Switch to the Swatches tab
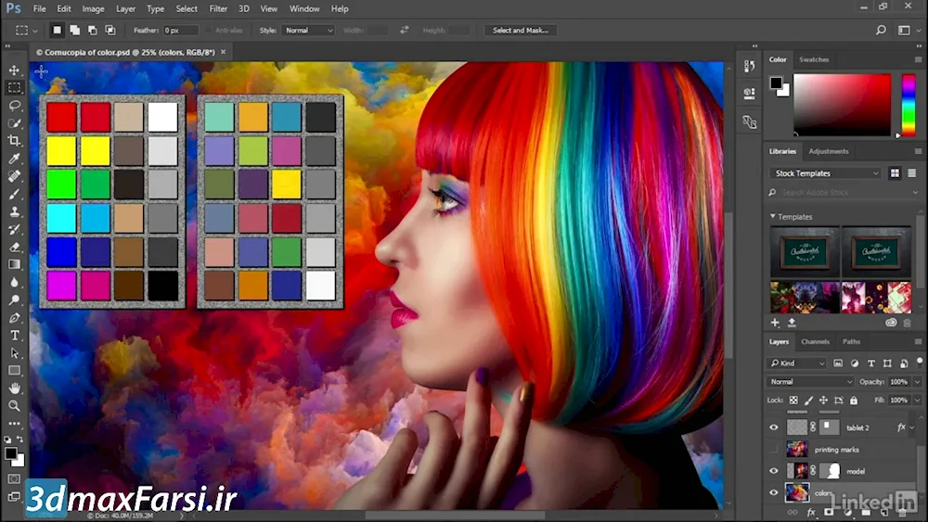928x522 pixels. [x=814, y=59]
